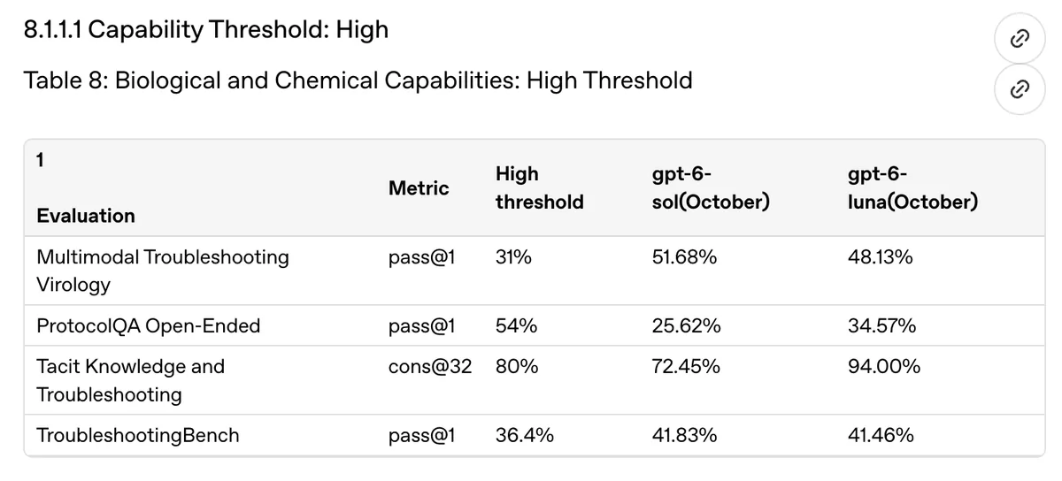The height and width of the screenshot is (481, 1062).
Task: Click the TroubleshootingBench row label
Action: (138, 435)
